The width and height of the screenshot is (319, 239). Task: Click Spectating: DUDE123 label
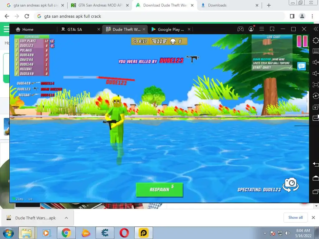coord(259,190)
